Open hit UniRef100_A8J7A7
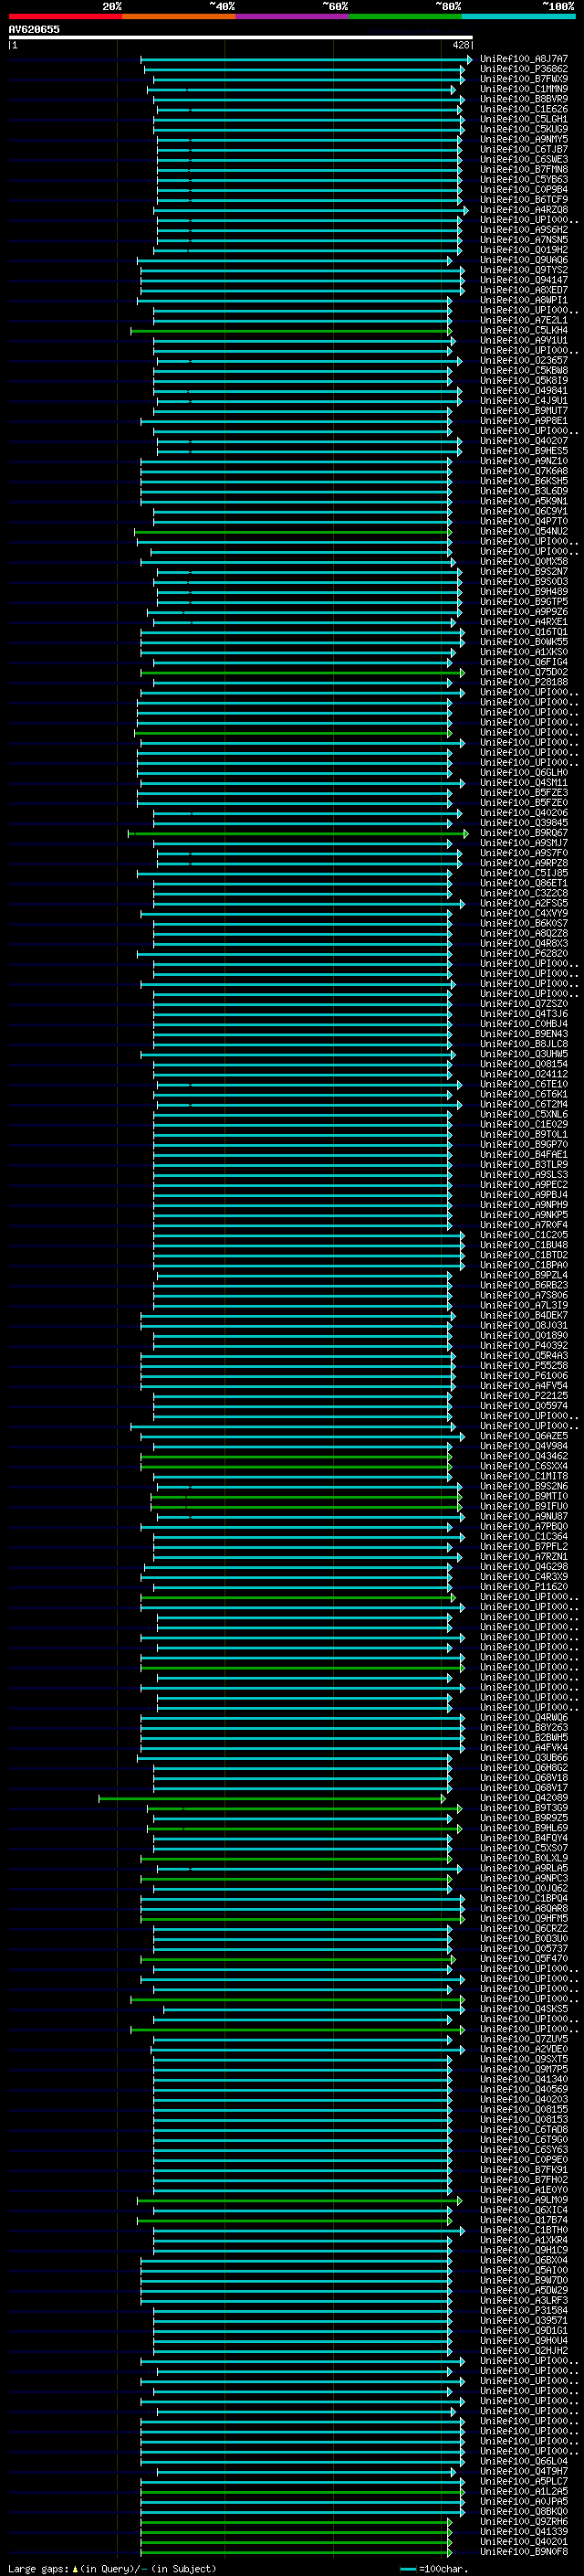Viewport: 584px width, 2576px height. 524,59
